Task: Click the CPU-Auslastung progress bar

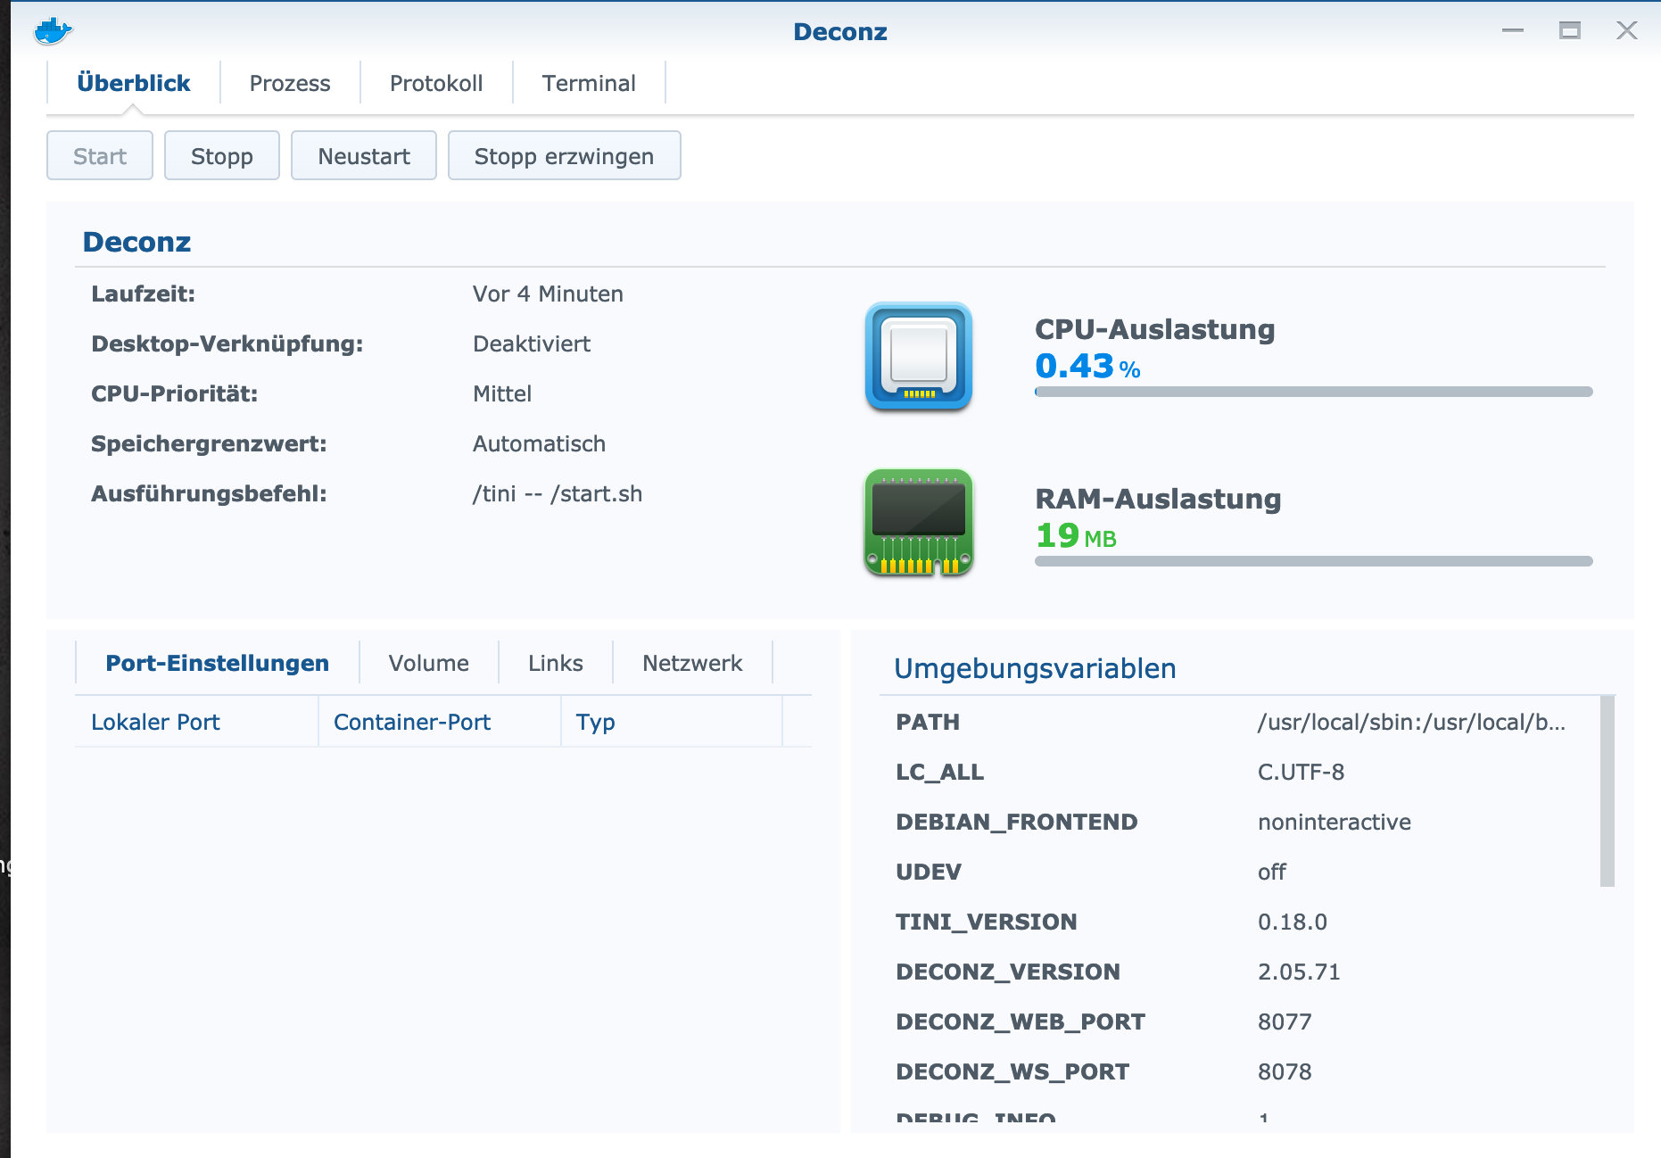Action: (x=1313, y=392)
